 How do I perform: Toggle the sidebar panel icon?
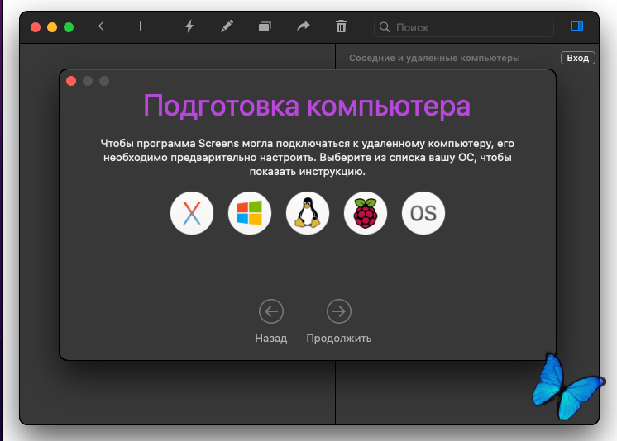coord(576,26)
